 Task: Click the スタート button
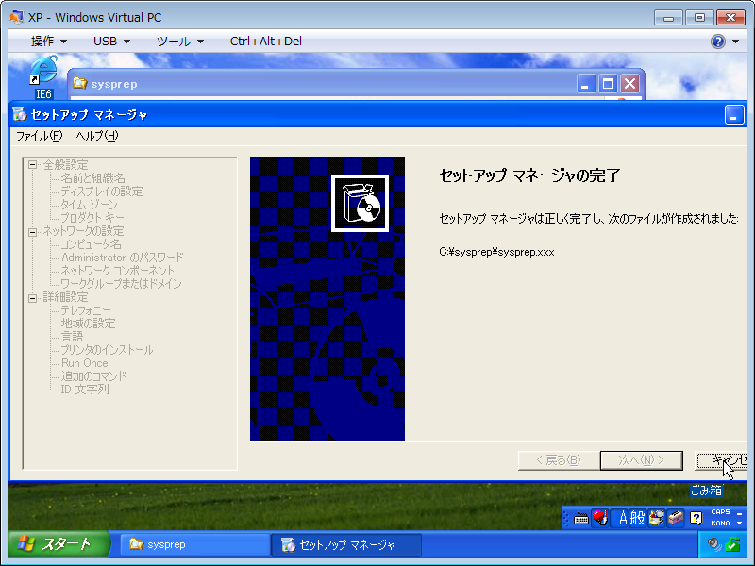pos(59,544)
